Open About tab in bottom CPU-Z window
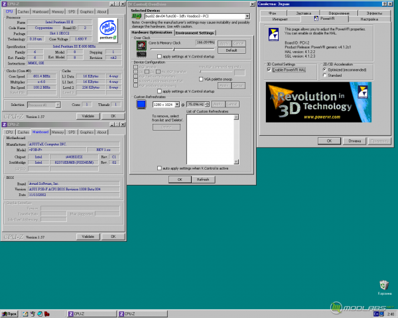Screen dimensions: 398x318 (101, 132)
